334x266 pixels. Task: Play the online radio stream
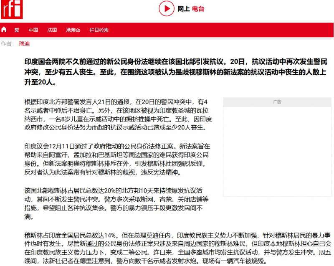pos(166,8)
